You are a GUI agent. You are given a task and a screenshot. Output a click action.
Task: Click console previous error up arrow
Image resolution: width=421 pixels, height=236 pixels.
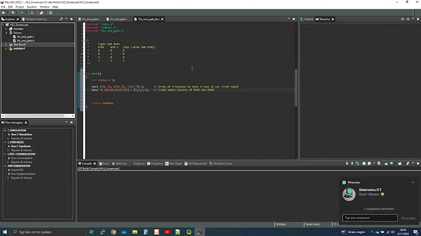click(x=352, y=164)
